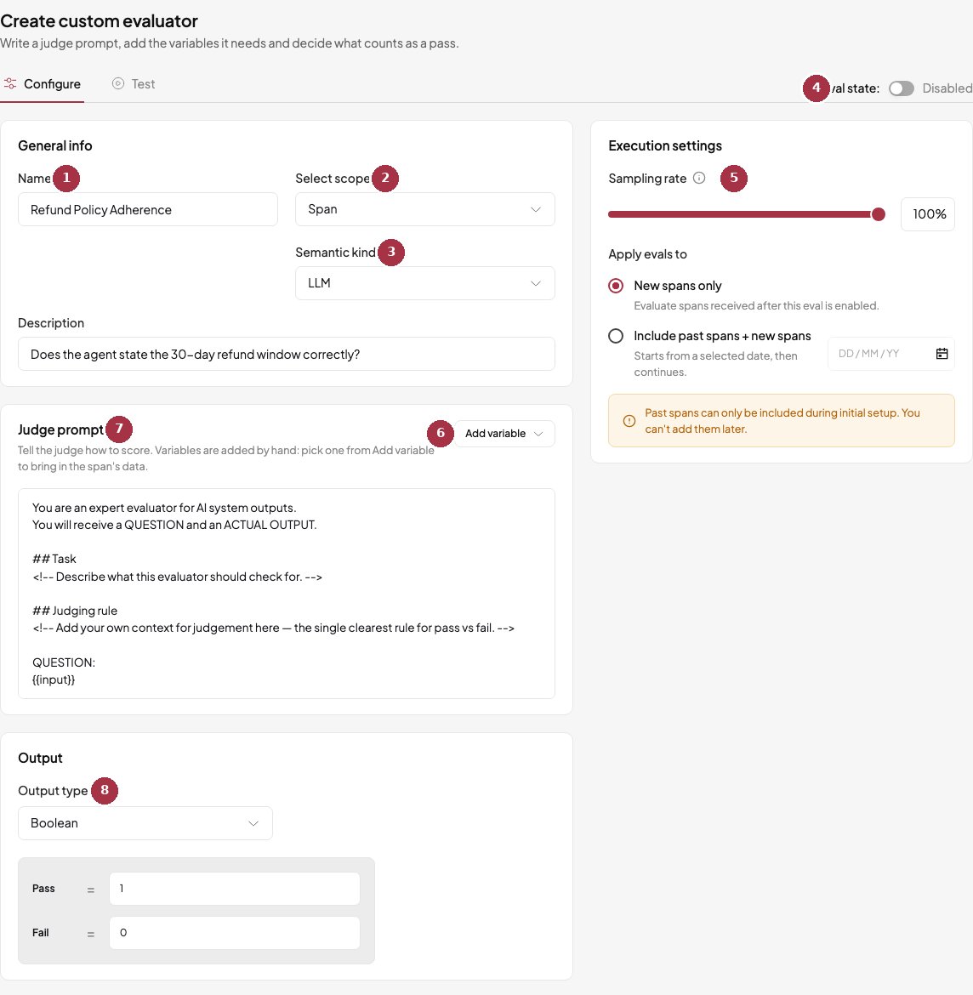Screen dimensions: 973x995
Task: Click the 'QUESTION:' line in prompt
Action: [64, 662]
